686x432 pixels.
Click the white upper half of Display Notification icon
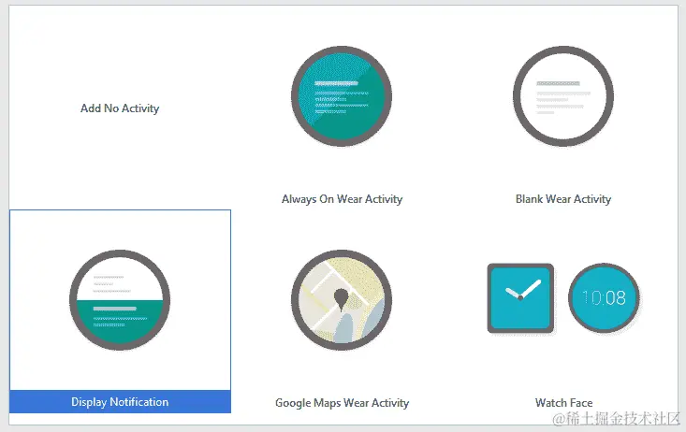(120, 279)
